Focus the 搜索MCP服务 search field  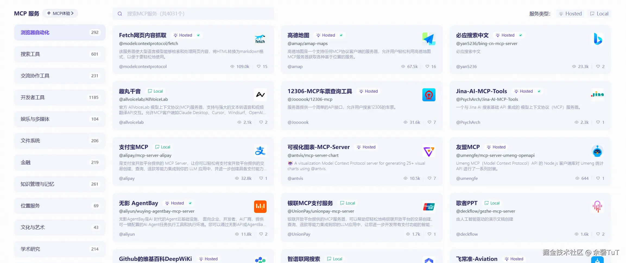(193, 14)
